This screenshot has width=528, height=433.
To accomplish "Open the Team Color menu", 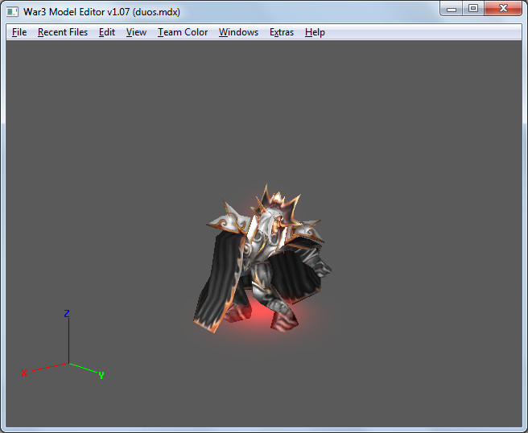I will [x=183, y=32].
